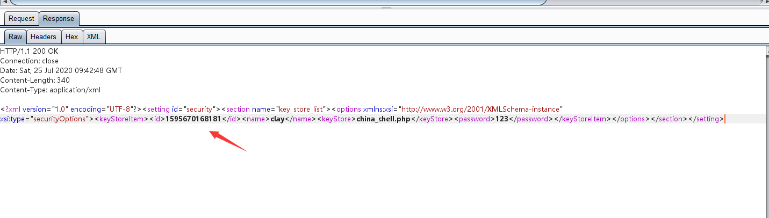Screen dimensions: 769x218
Task: Click the id value 1595670168181
Action: [193, 119]
